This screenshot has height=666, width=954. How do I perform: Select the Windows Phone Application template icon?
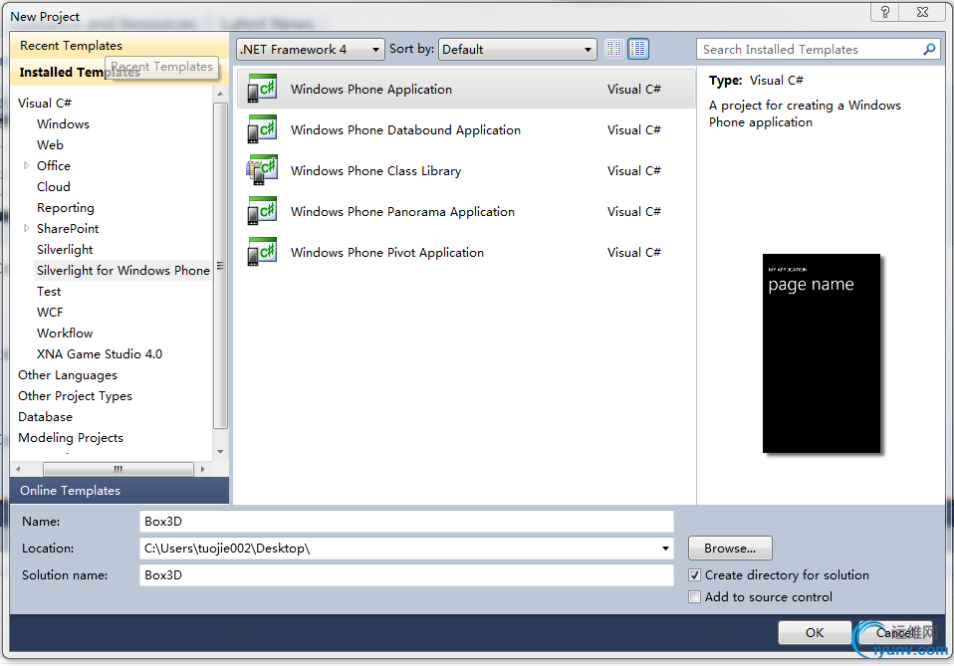(262, 89)
